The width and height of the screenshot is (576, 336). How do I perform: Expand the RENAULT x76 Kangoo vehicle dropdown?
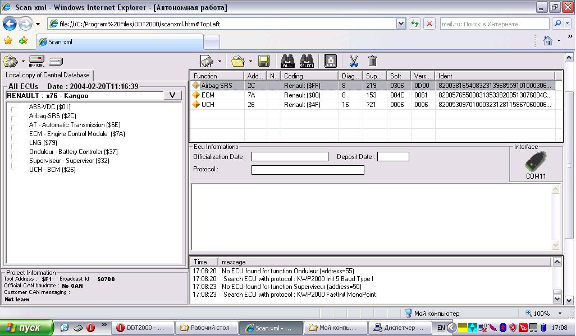click(x=172, y=96)
